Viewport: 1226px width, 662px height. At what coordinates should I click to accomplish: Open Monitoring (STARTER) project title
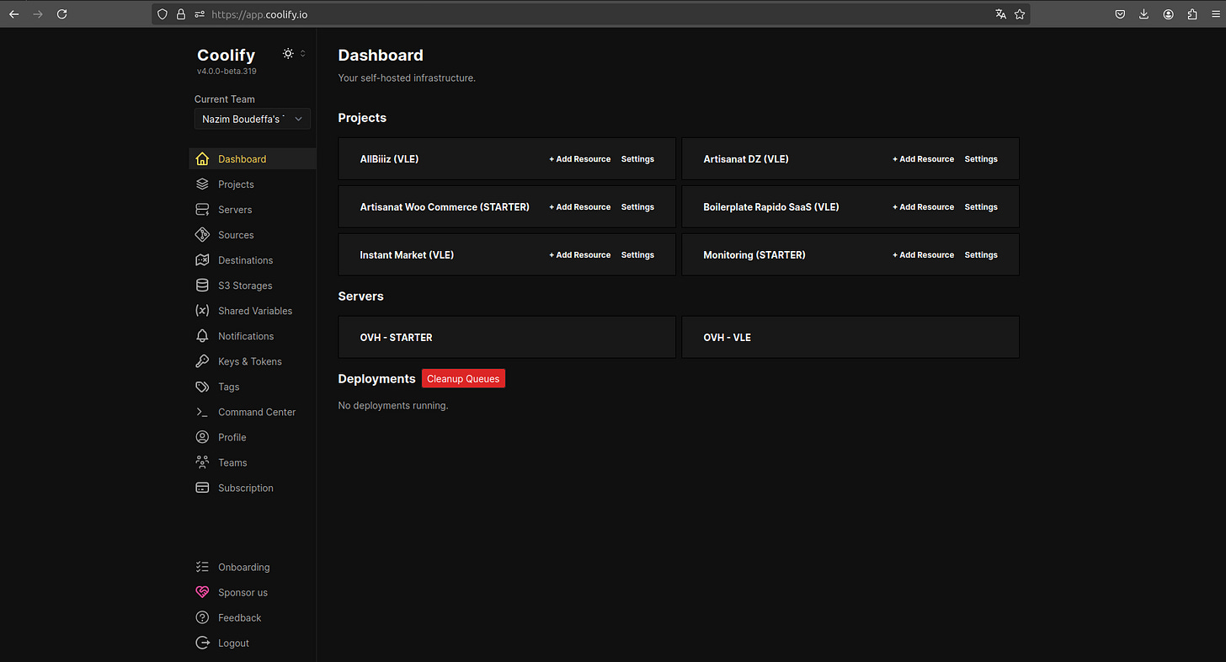click(754, 255)
